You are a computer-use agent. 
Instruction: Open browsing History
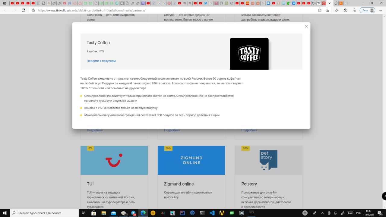tap(346, 10)
